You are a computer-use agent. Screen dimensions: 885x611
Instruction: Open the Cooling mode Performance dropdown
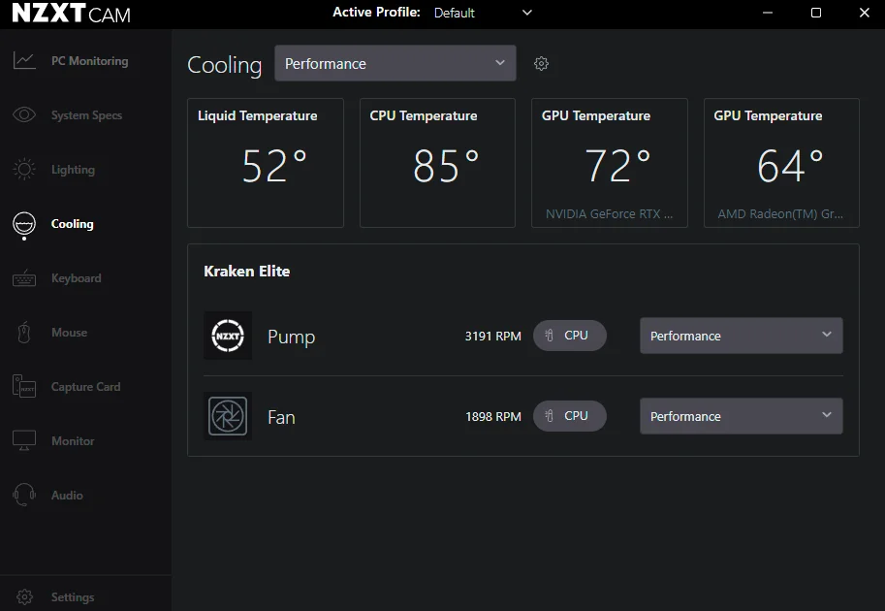click(395, 64)
